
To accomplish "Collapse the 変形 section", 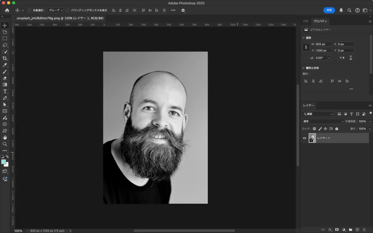I will click(304, 38).
